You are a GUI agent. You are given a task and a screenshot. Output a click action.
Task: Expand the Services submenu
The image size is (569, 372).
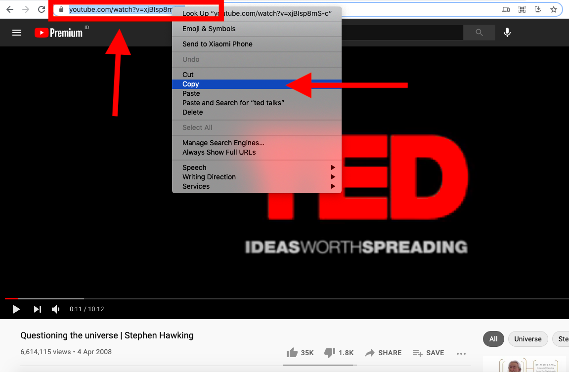pos(257,186)
